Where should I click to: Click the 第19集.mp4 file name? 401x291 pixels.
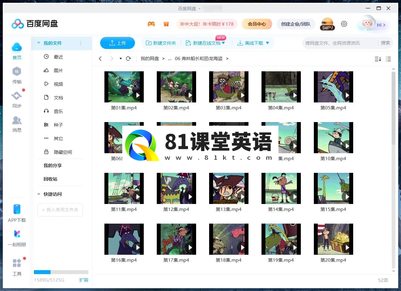click(x=281, y=260)
